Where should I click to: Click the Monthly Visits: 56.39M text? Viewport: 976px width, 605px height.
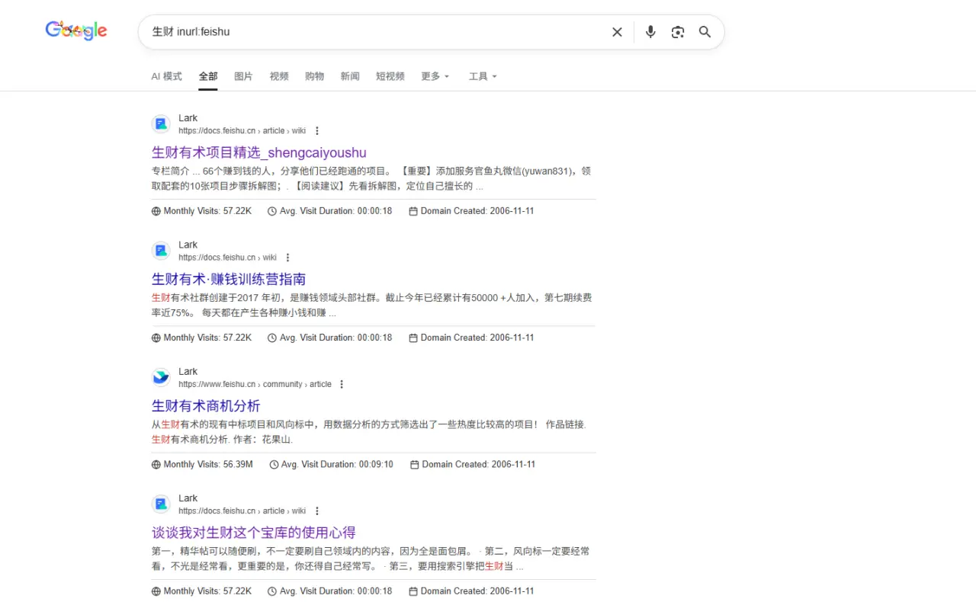coord(208,464)
